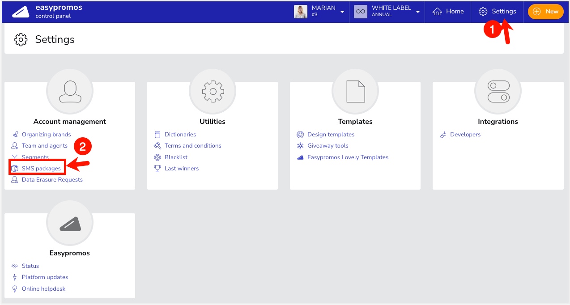
Task: Click the Settings page title text
Action: 55,39
